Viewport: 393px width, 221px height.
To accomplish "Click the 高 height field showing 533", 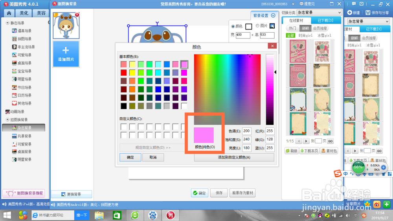I will (x=267, y=35).
